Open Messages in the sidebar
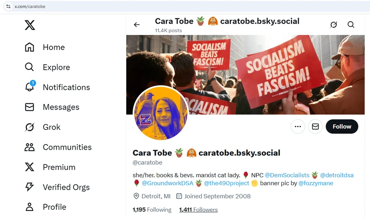This screenshot has width=370, height=218. coord(61,107)
